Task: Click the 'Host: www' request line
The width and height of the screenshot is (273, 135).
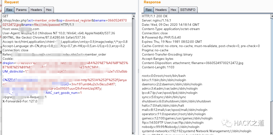Action: point(21,29)
